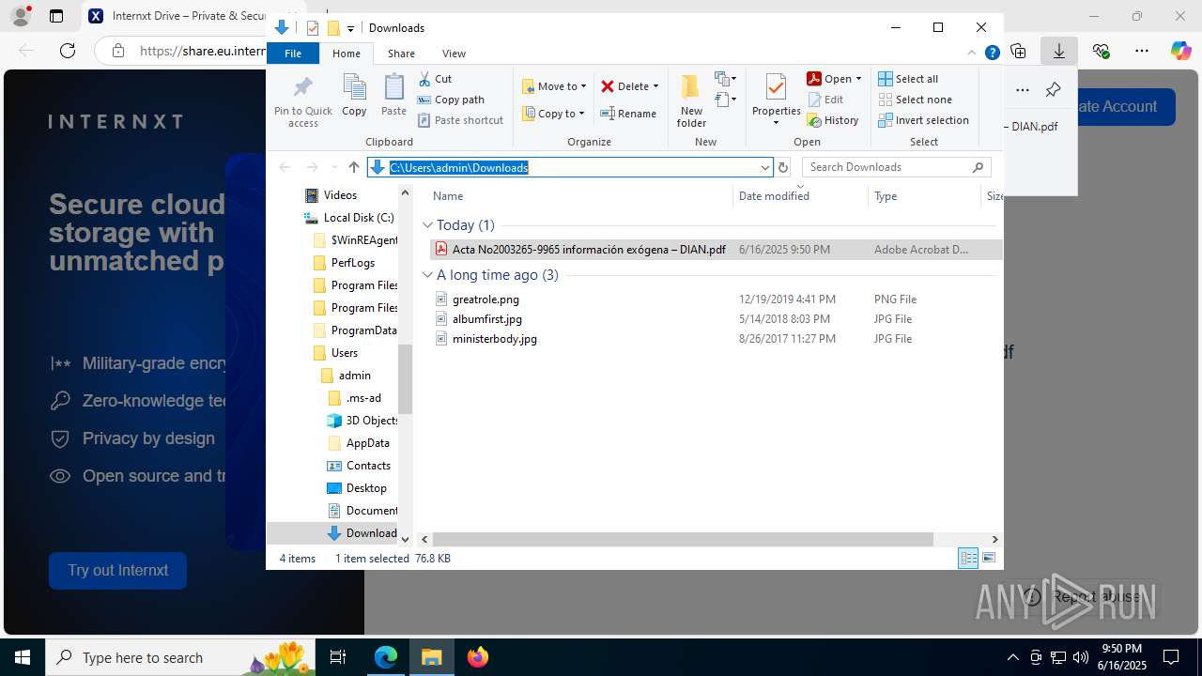This screenshot has width=1202, height=676.
Task: Collapse the ribbon with the chevron
Action: point(973,54)
